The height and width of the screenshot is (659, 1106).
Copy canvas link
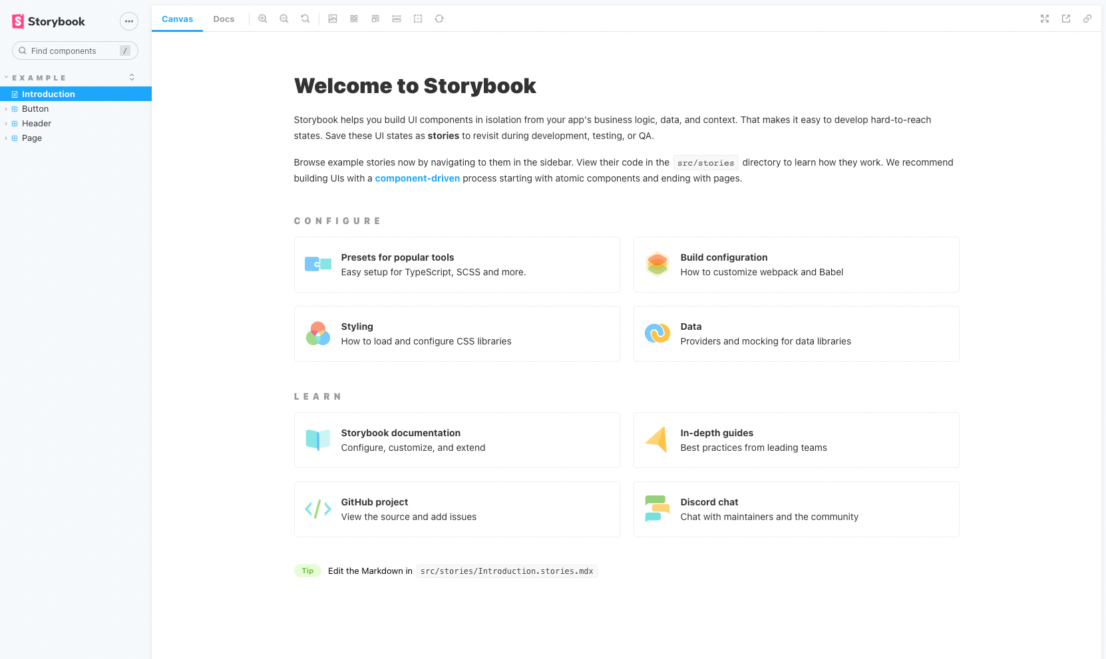click(1087, 19)
